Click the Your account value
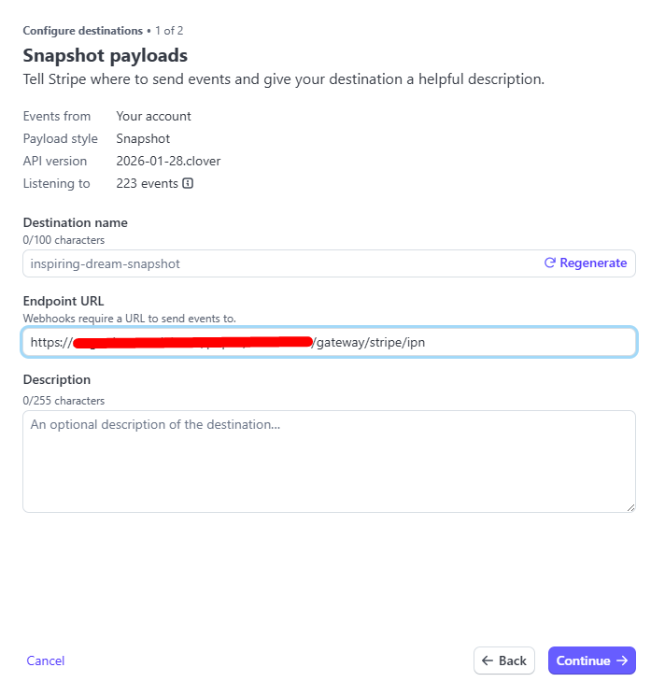665x696 pixels. pyautogui.click(x=153, y=116)
